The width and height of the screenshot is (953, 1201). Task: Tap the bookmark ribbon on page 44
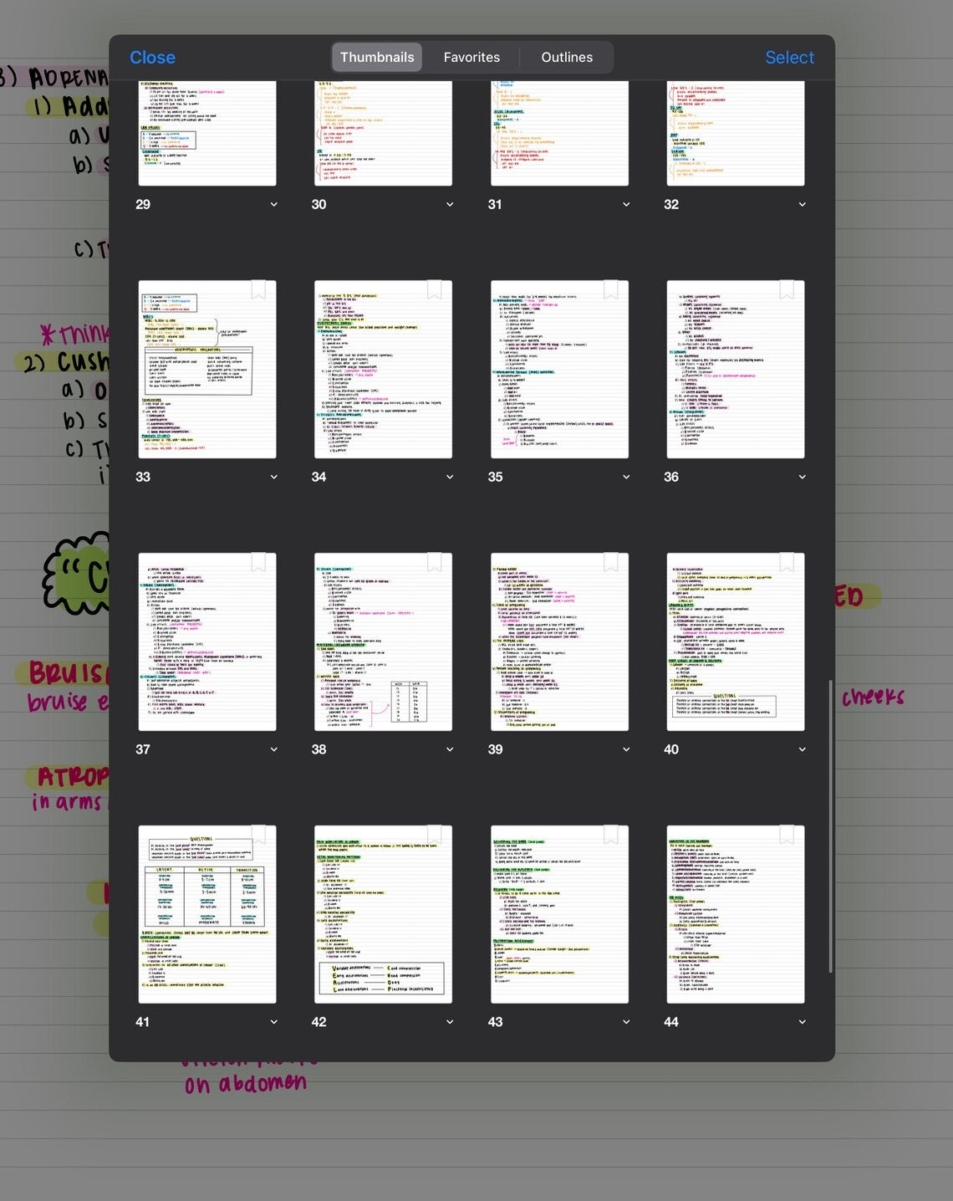(787, 836)
